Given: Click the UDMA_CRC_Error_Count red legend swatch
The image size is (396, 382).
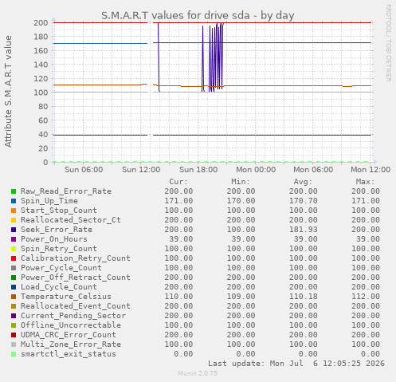Looking at the screenshot, I should tap(14, 335).
